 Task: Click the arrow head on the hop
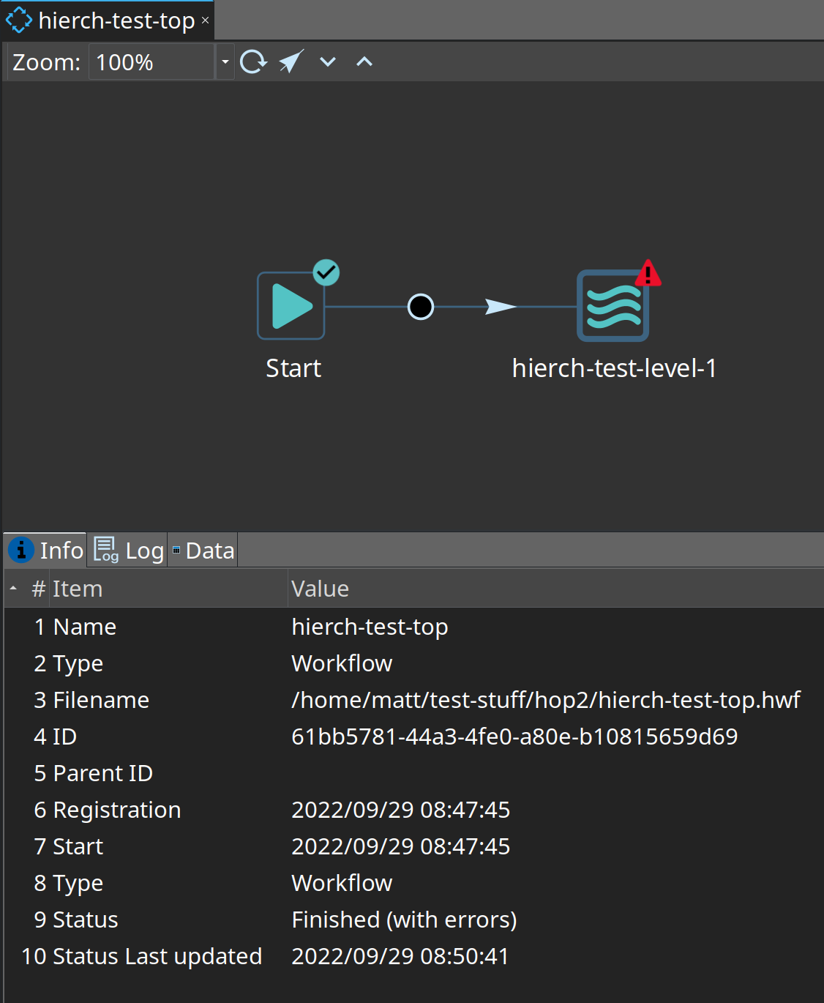tap(501, 307)
